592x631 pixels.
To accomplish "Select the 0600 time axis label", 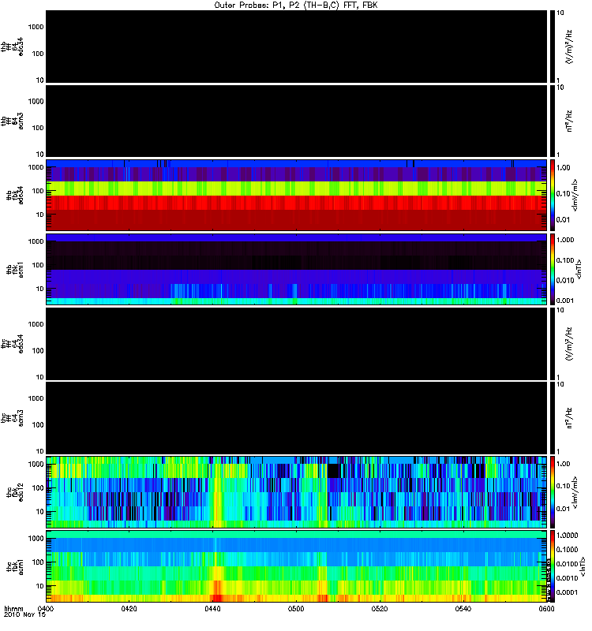I will [546, 608].
